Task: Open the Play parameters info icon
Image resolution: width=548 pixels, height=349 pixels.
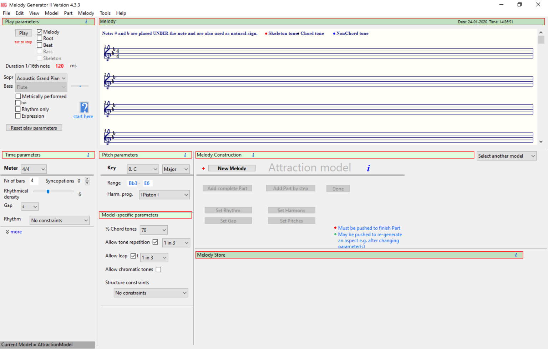Action: pos(86,21)
